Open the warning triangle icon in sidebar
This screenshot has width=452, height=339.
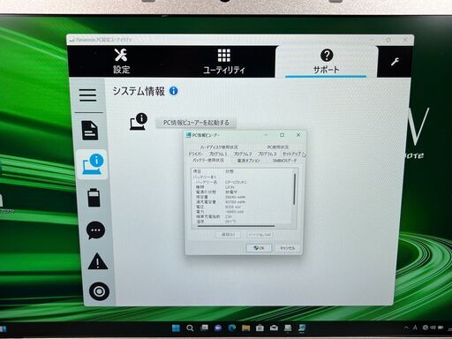(98, 261)
